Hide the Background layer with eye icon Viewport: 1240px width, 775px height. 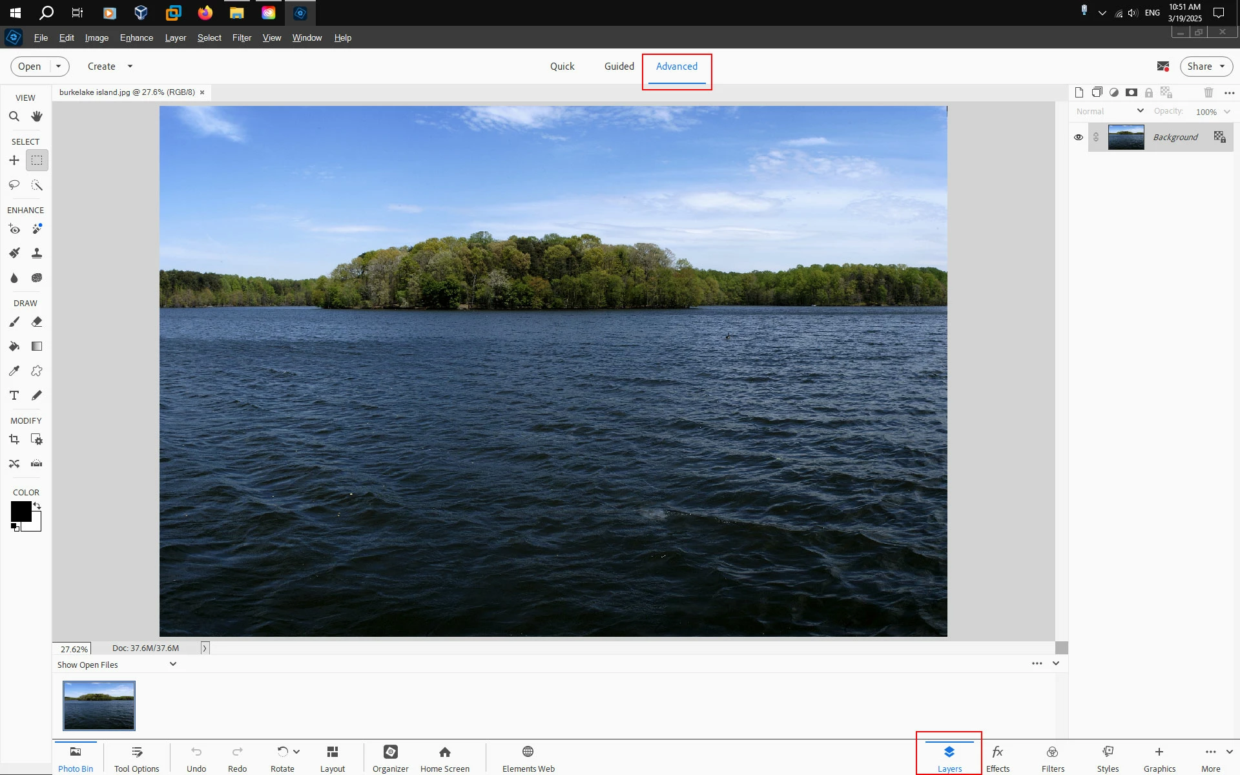1079,137
